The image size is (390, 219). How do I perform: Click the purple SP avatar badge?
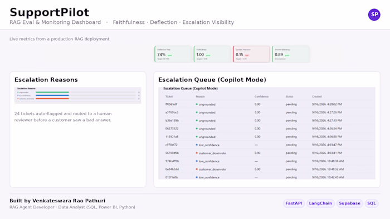pos(374,14)
